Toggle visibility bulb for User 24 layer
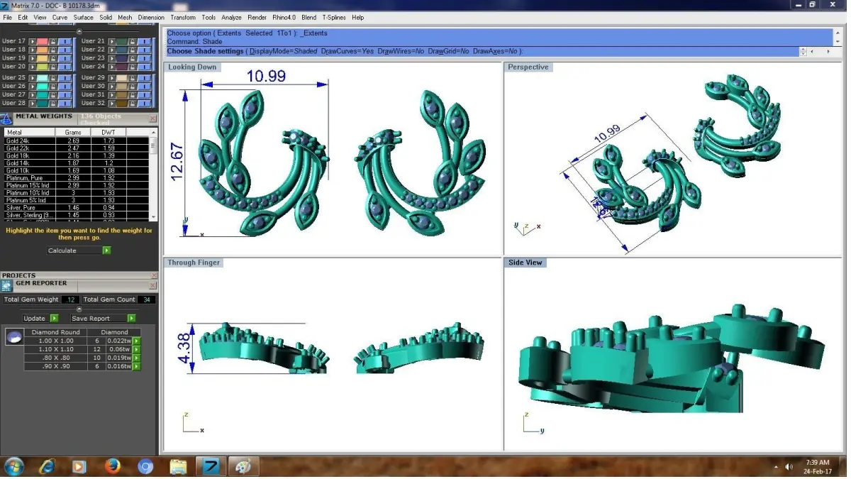The image size is (851, 479). coord(144,67)
